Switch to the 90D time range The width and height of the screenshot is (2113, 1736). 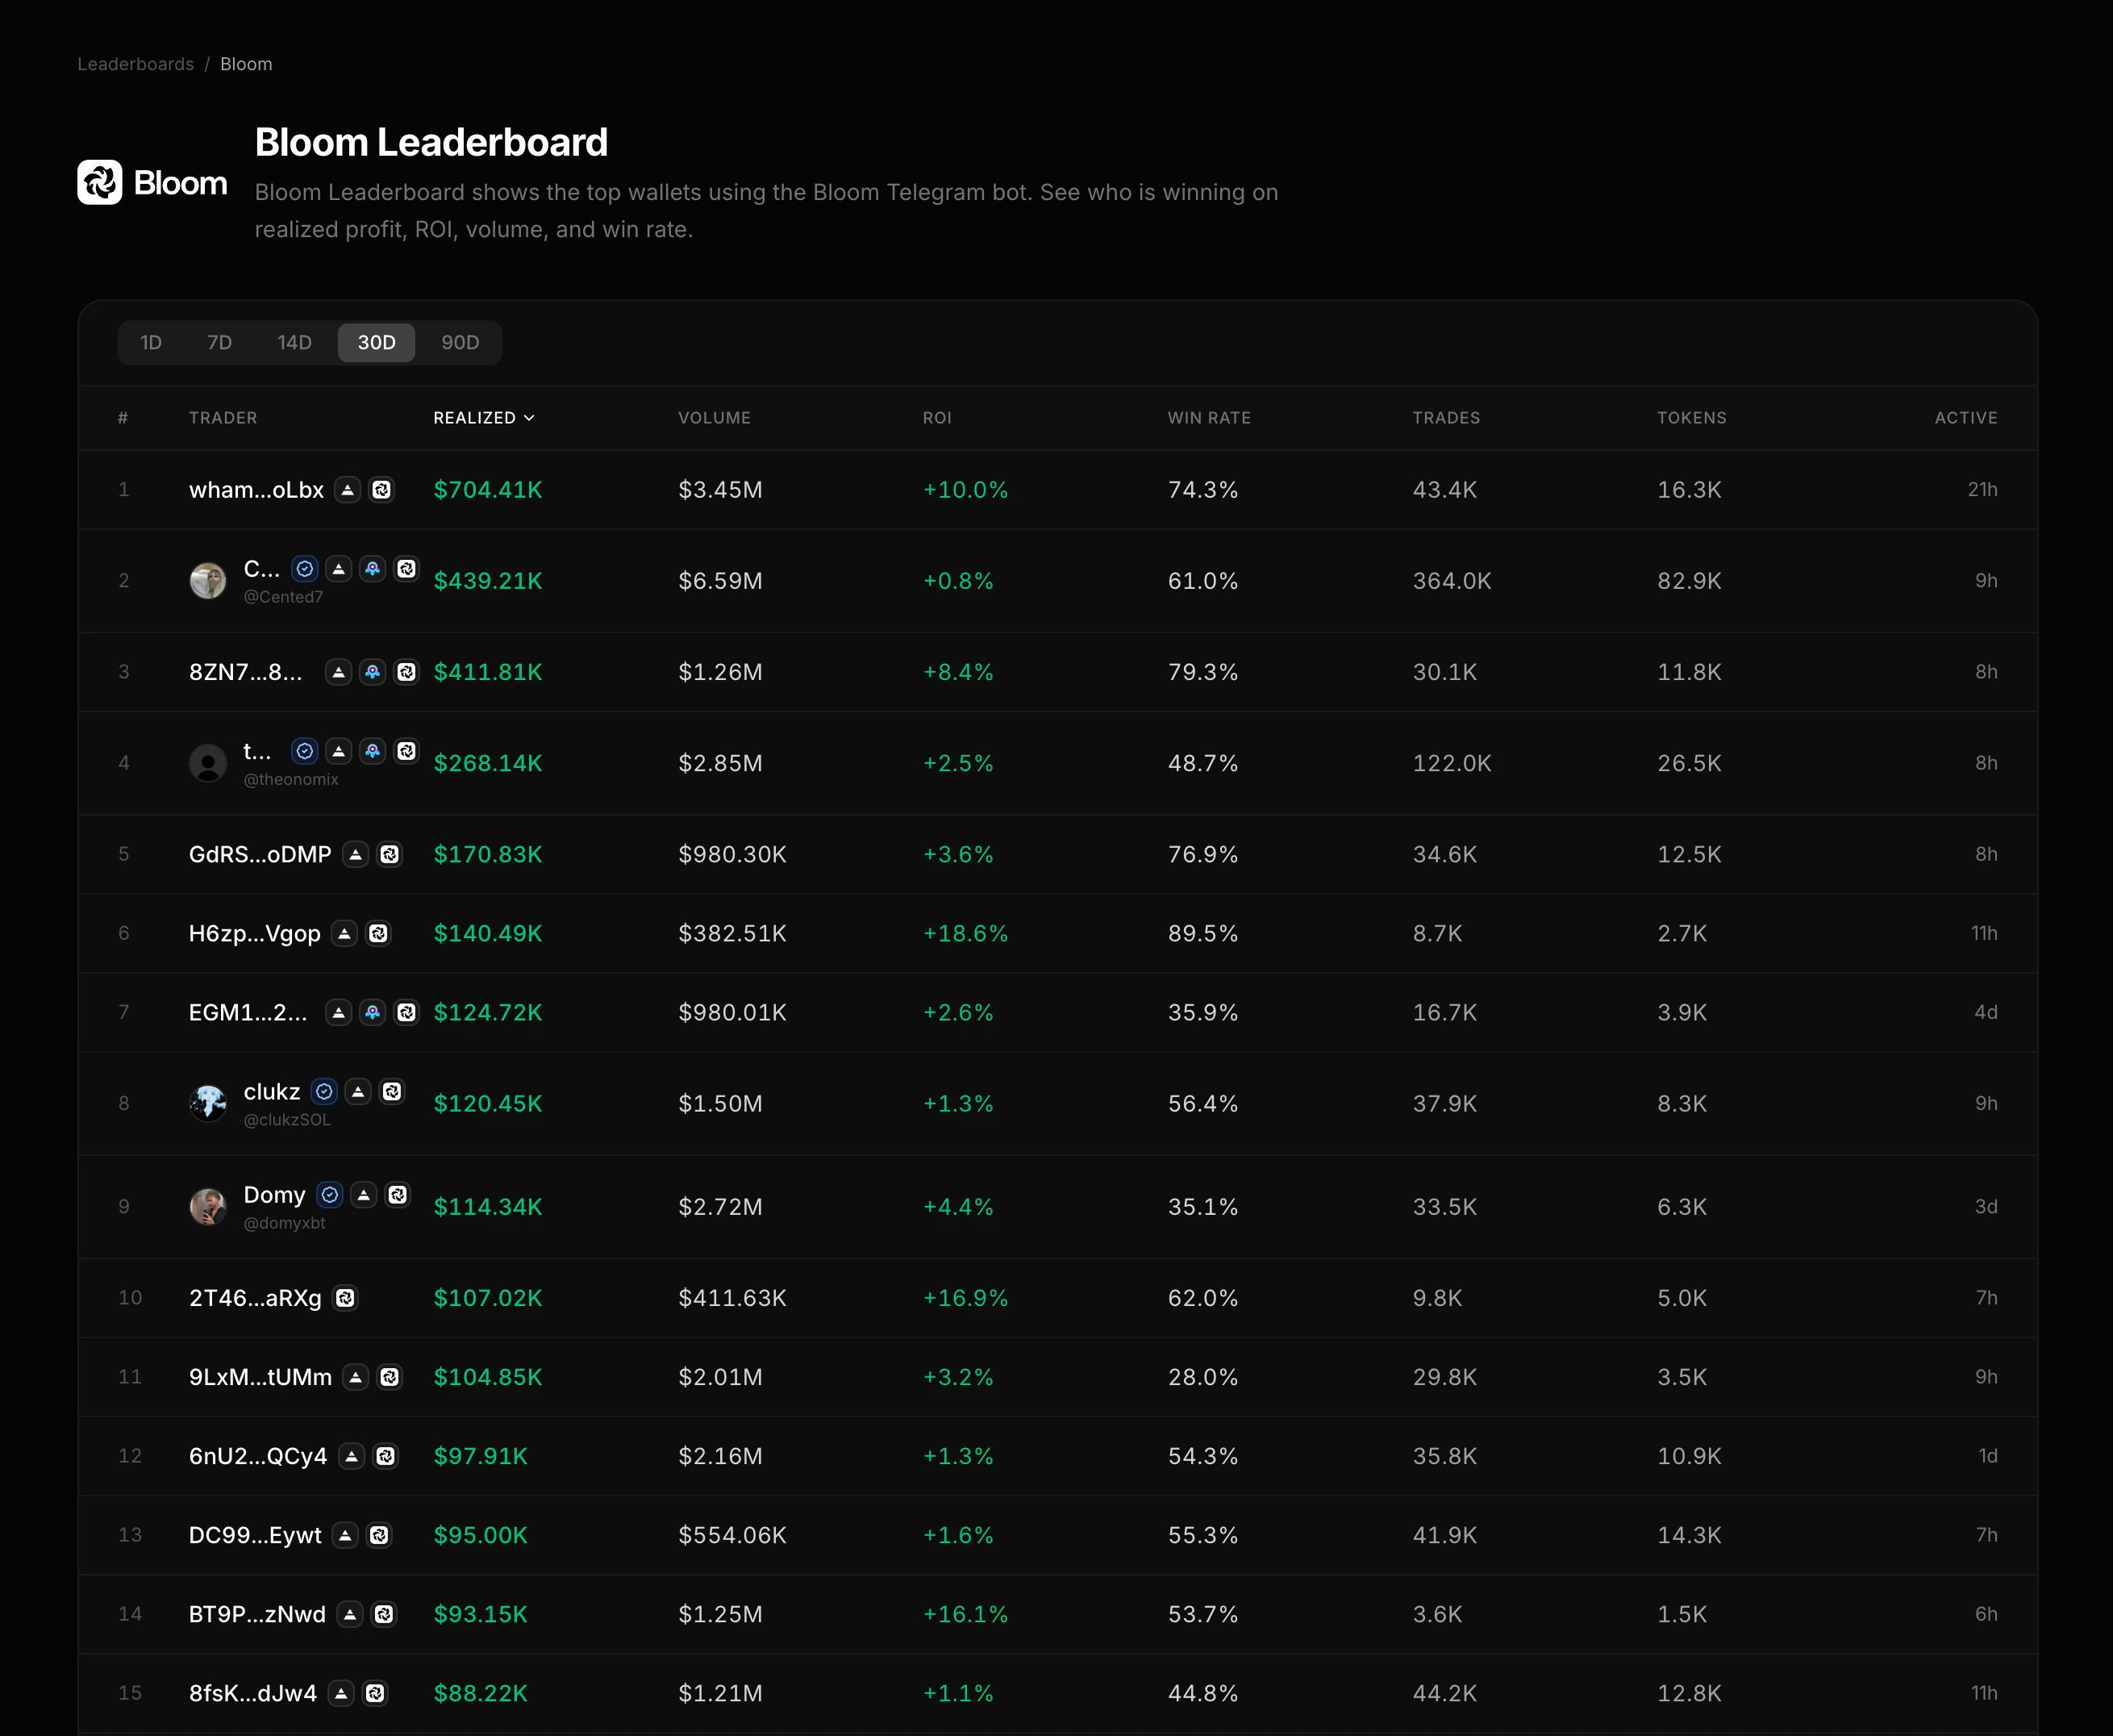461,343
